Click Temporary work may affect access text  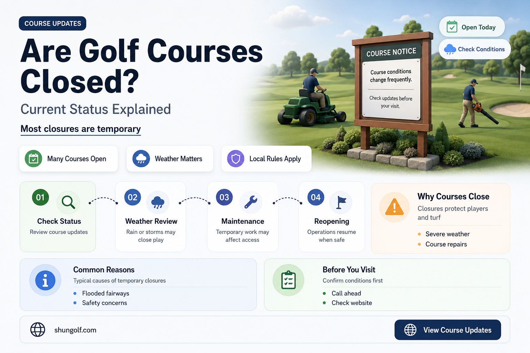click(x=243, y=236)
